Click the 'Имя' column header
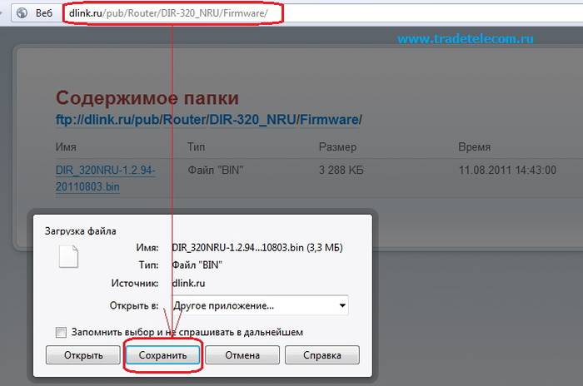Image resolution: width=583 pixels, height=386 pixels. tap(66, 147)
